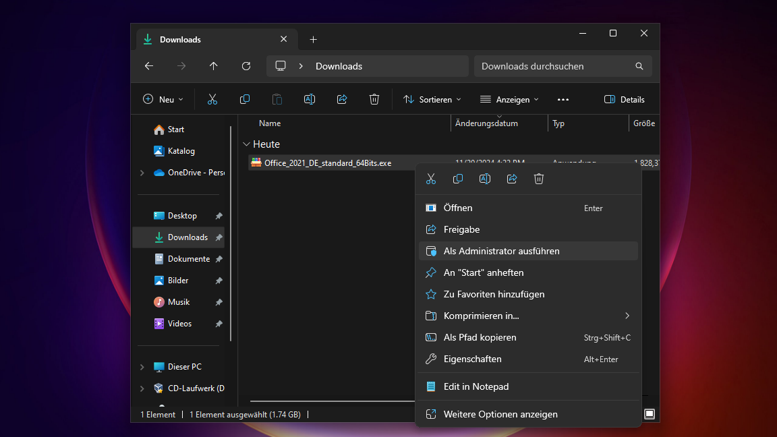
Task: Open the Anzeigen dropdown menu
Action: coord(509,100)
